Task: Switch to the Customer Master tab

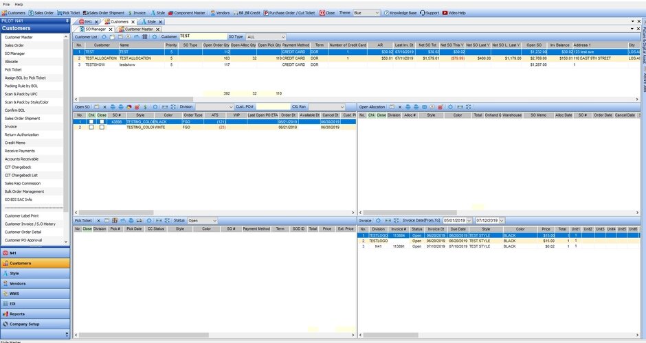Action: coord(139,29)
